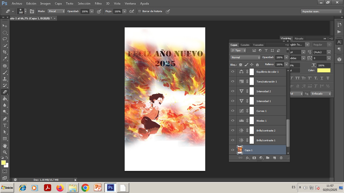This screenshot has height=193, width=344.
Task: Hide the Curvas 1 layer
Action: 233,111
